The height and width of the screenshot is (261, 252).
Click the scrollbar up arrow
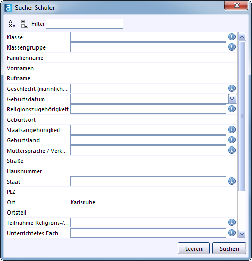[x=242, y=37]
